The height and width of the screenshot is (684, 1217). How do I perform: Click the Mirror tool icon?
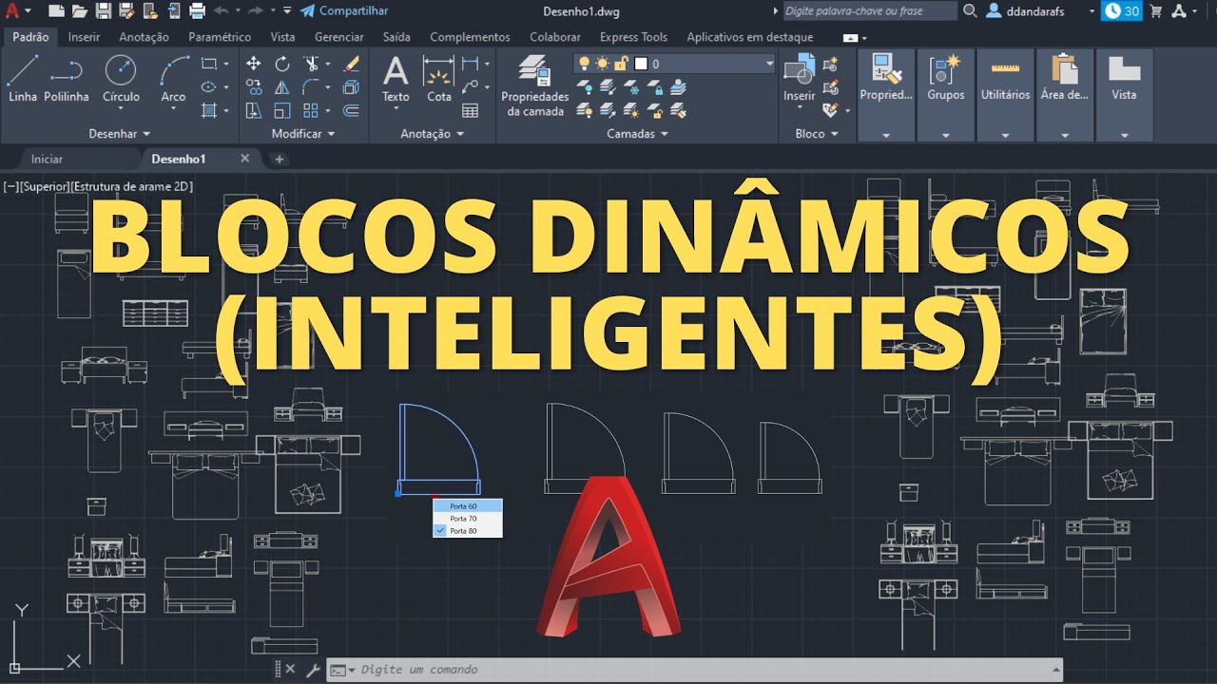point(282,87)
